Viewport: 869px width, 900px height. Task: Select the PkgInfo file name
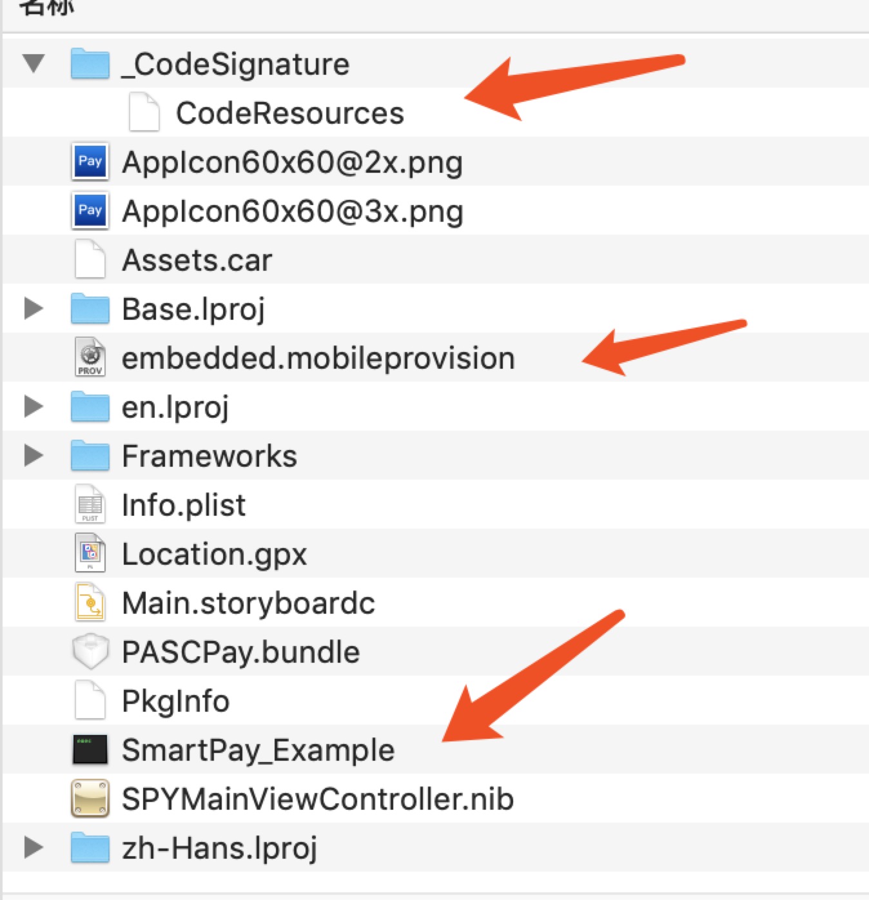[x=175, y=701]
